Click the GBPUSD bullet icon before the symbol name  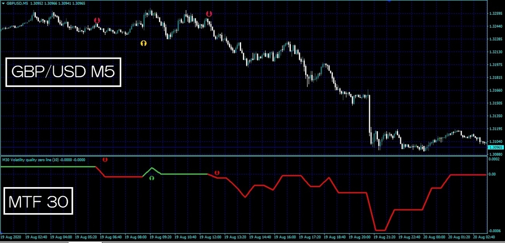[x=3, y=3]
